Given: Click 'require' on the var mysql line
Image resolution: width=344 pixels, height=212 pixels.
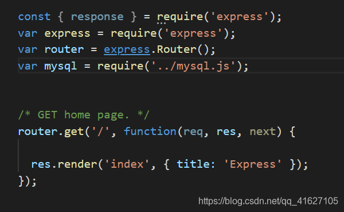Looking at the screenshot, I should tap(120, 66).
